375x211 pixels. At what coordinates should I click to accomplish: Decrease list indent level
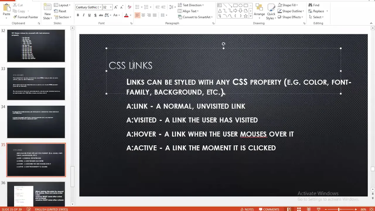click(158, 7)
